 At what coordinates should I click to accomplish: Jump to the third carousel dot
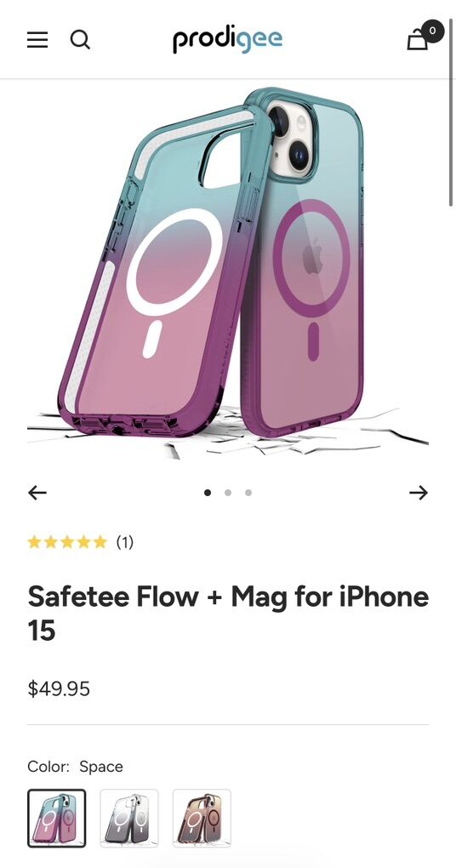pyautogui.click(x=248, y=492)
